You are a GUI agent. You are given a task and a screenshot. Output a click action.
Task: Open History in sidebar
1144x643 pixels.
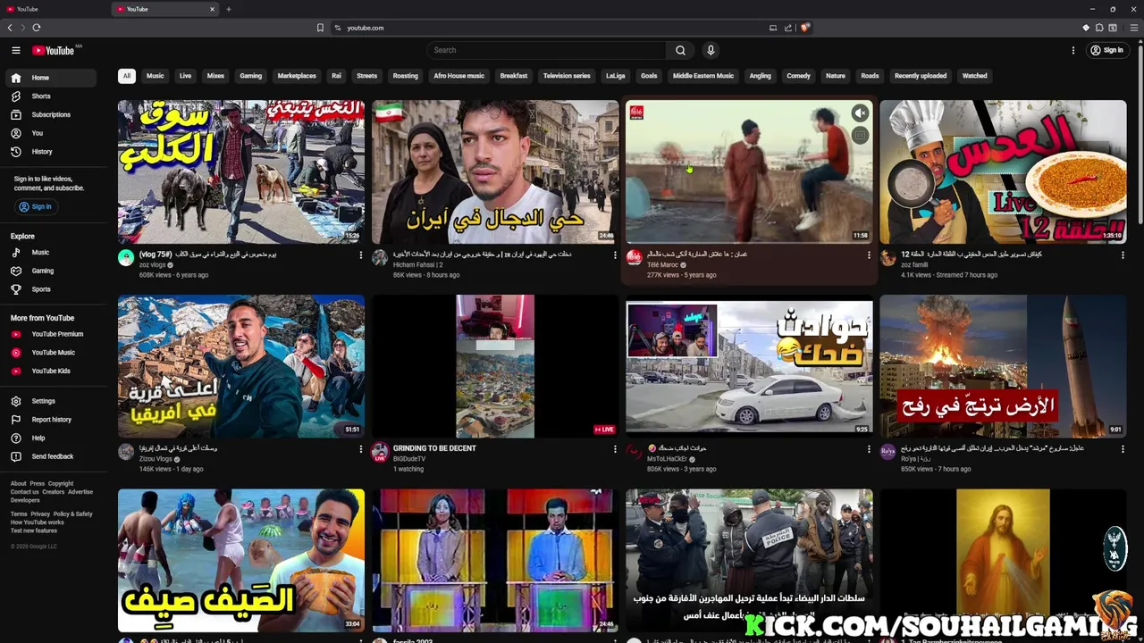[x=50, y=152]
